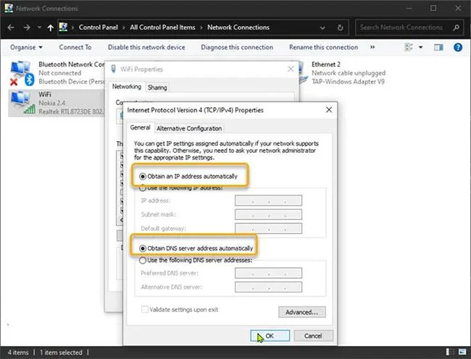Screen dimensions: 471x359
Task: Open the Alternative Configuration tab
Action: click(x=189, y=129)
